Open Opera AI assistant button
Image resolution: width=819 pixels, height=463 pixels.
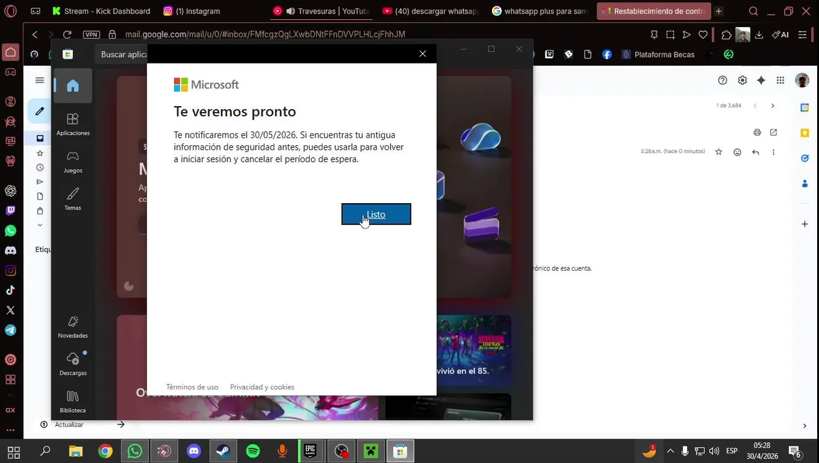[780, 35]
